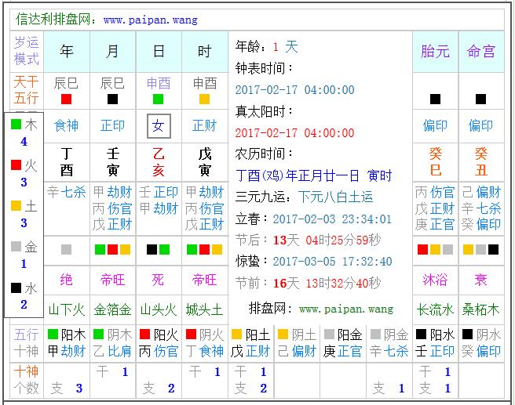
Task: Click 己偏财 in the bottom ten-gods row
Action: [297, 352]
